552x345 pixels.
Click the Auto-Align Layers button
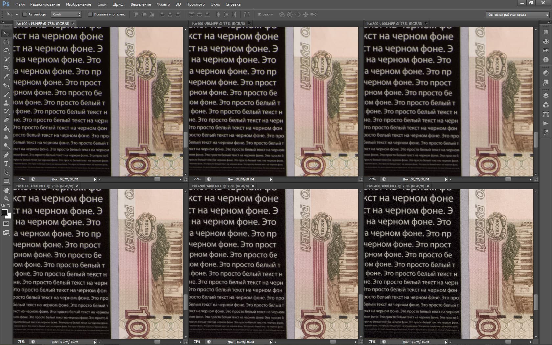(247, 14)
